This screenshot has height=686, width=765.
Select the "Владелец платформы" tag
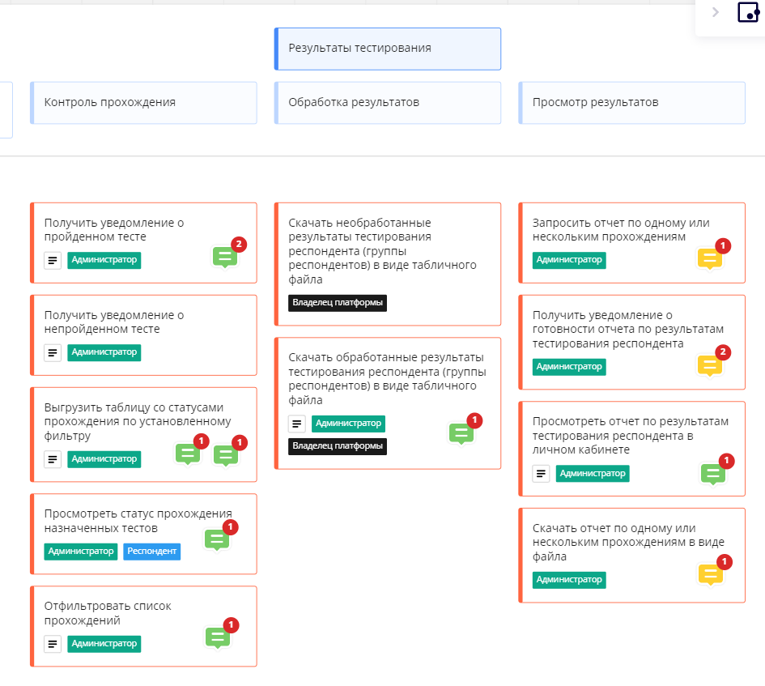point(338,303)
